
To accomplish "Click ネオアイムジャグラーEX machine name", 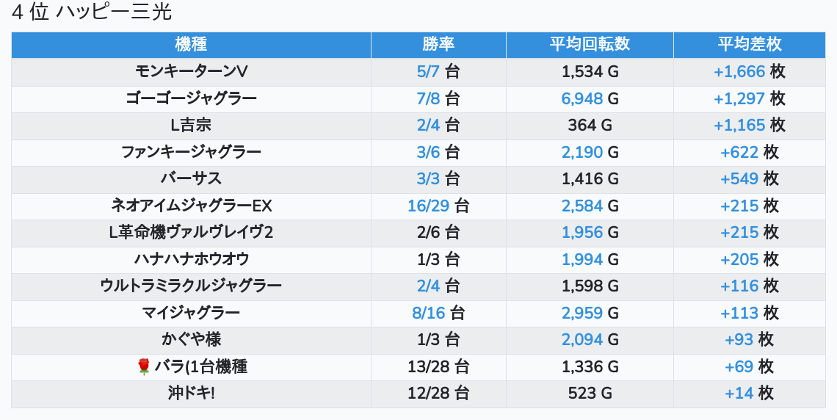I will click(x=191, y=206).
